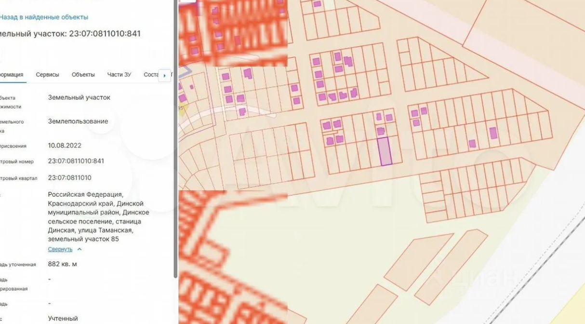Image resolution: width=585 pixels, height=324 pixels.
Task: Open the Части ЗУ tab
Action: 119,75
